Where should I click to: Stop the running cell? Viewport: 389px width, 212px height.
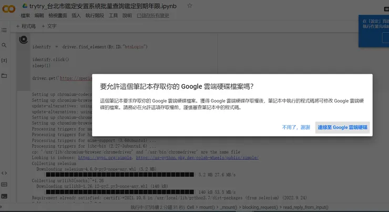tap(23, 39)
